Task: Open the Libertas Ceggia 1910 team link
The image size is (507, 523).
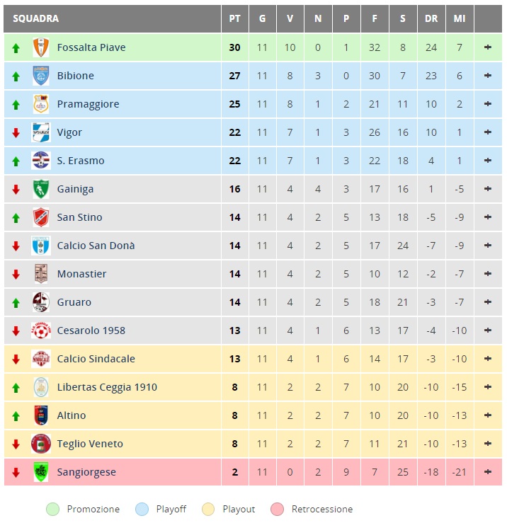Action: click(107, 387)
